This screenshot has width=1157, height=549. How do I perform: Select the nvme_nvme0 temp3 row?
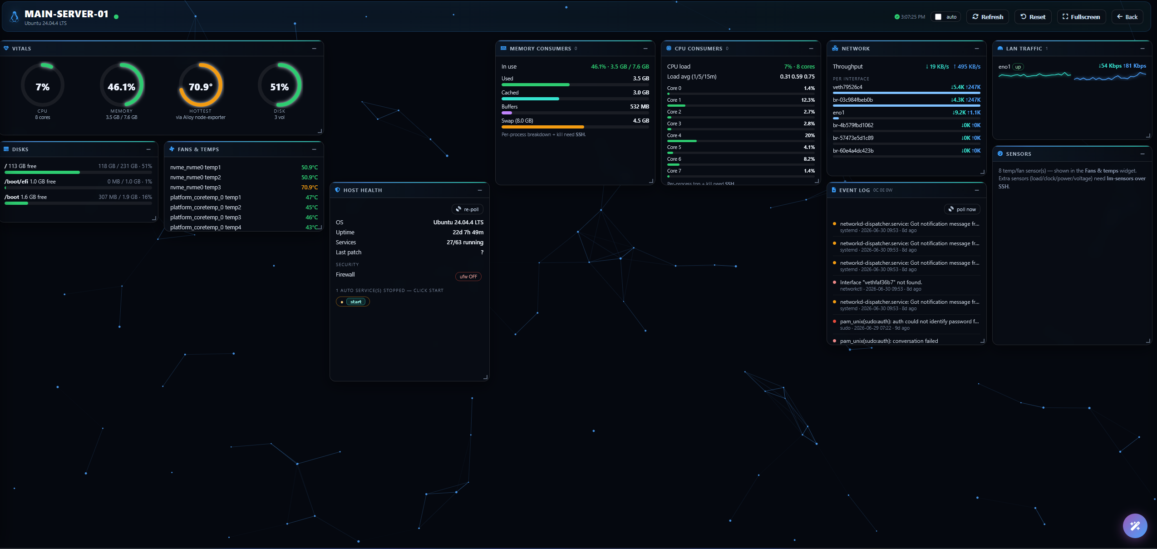244,187
